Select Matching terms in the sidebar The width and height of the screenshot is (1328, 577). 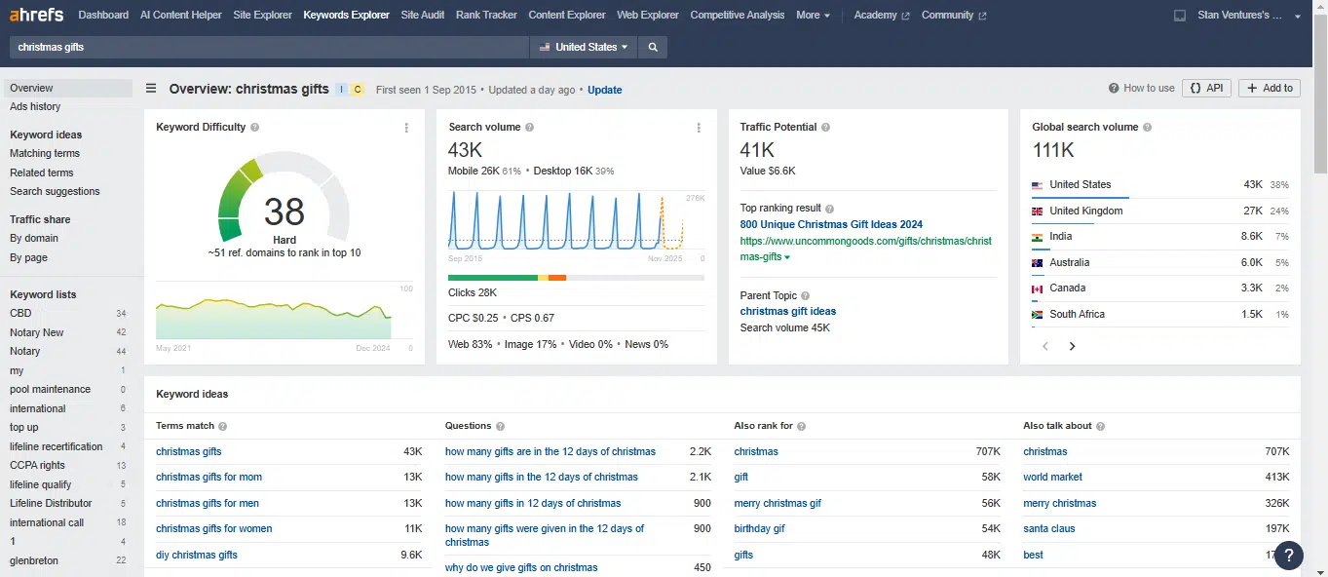(x=45, y=153)
